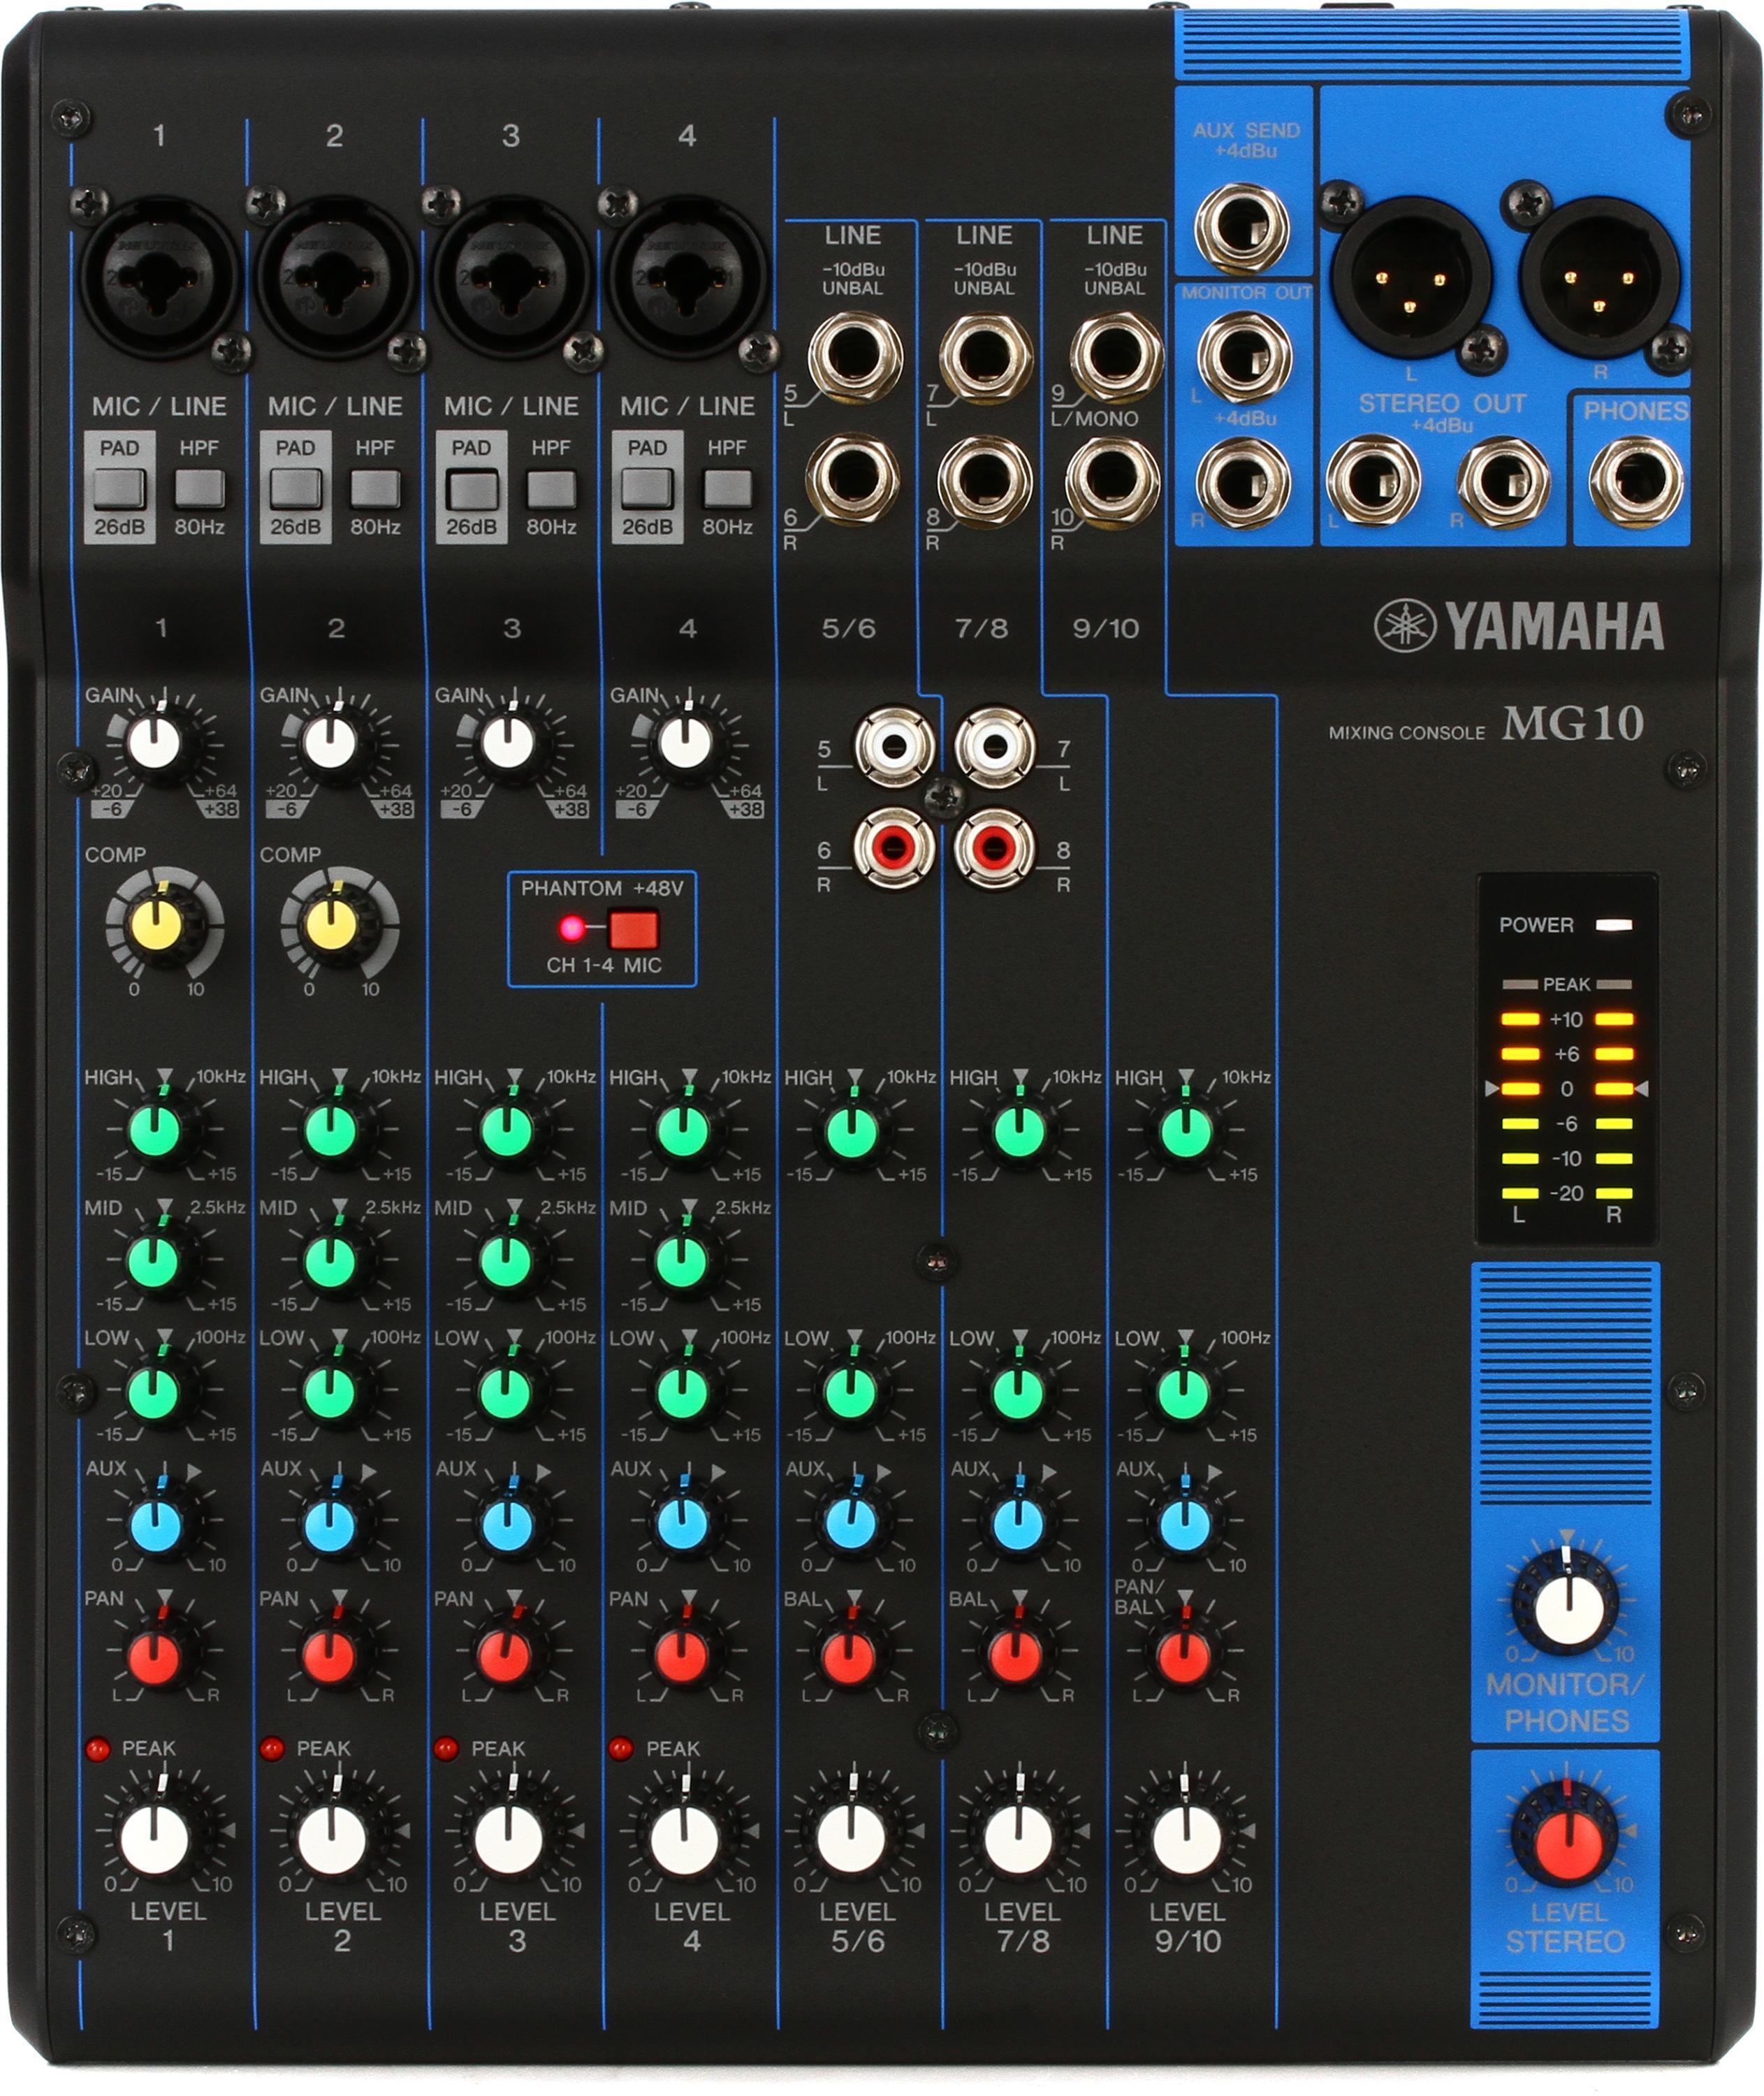
Task: Adjust the GAIN knob on channel 1
Action: tap(155, 741)
